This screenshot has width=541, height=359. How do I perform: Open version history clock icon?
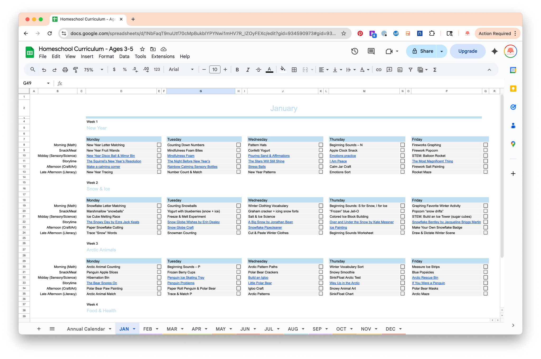(x=355, y=51)
